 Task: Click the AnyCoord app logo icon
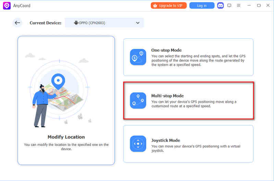(7, 5)
